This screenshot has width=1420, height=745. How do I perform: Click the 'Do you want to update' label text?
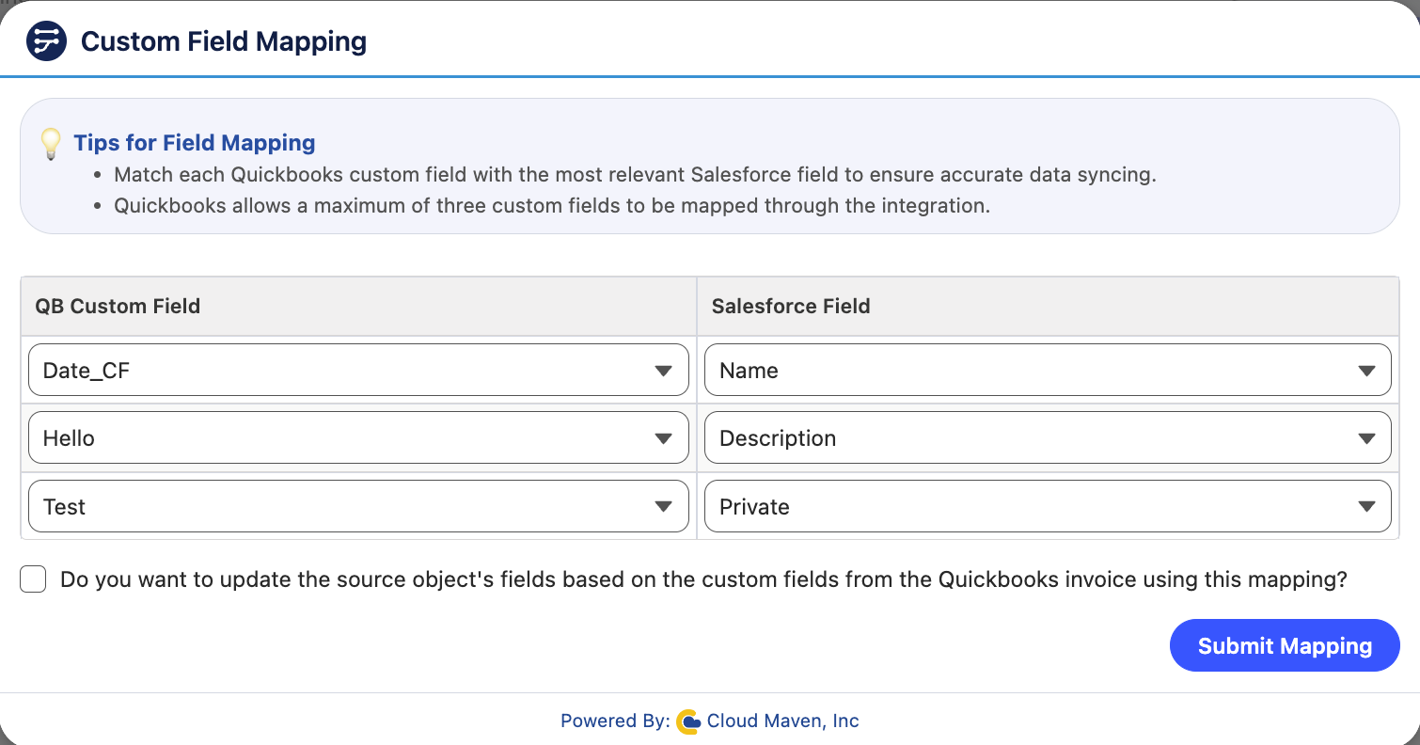click(x=704, y=579)
